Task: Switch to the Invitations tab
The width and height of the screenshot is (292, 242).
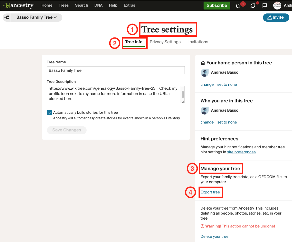Action: pos(198,42)
